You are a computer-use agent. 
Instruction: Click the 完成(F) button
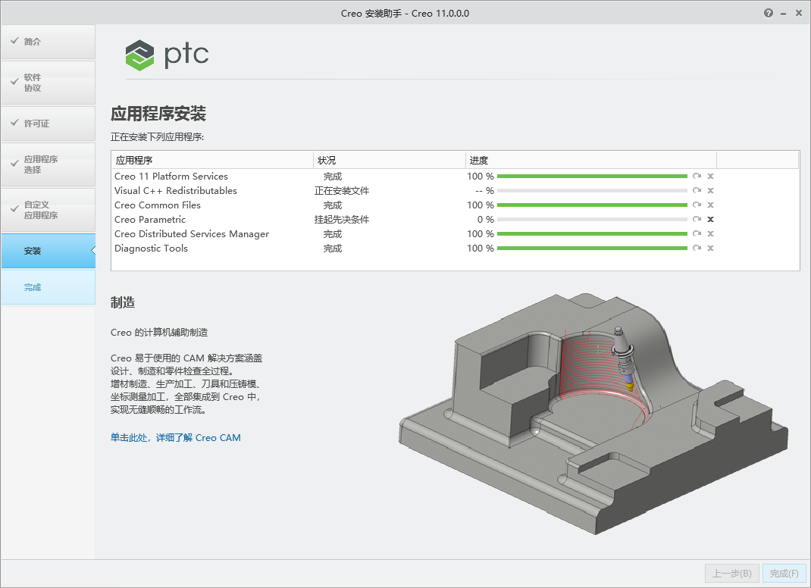coord(783,574)
